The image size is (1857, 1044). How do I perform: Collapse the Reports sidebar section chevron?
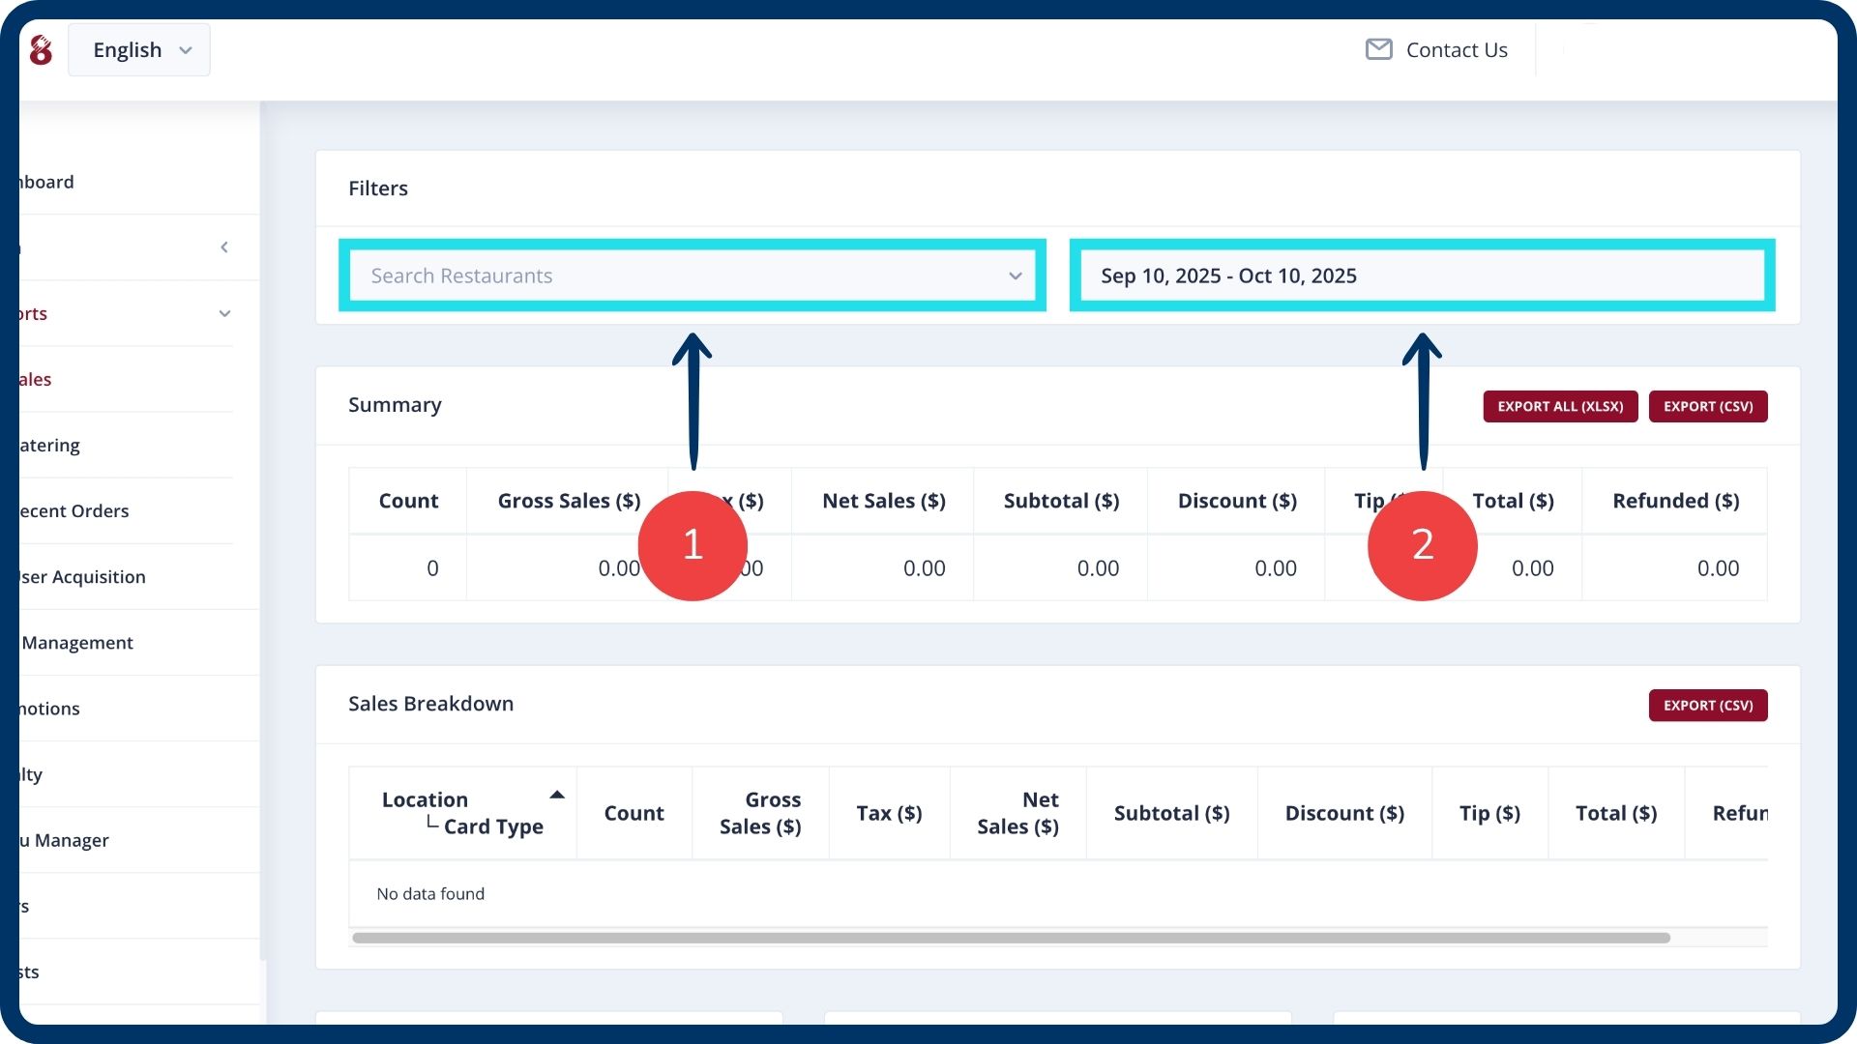coord(224,313)
